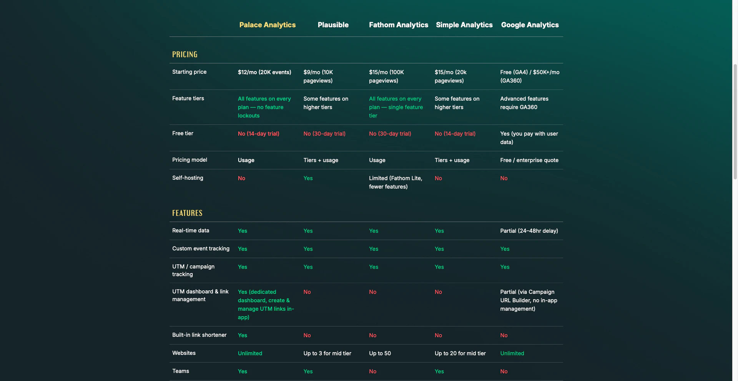
Task: Click 'Up to 50' cell
Action: (x=380, y=353)
